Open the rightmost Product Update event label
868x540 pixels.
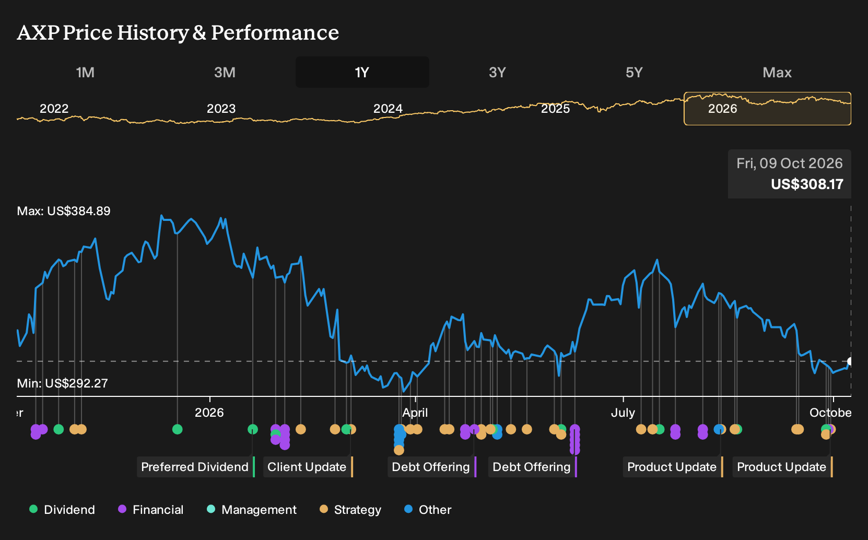point(782,467)
